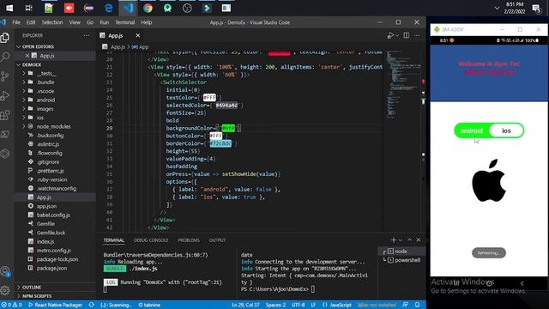Open the Source Control view
This screenshot has height=309, width=549.
(x=5, y=76)
